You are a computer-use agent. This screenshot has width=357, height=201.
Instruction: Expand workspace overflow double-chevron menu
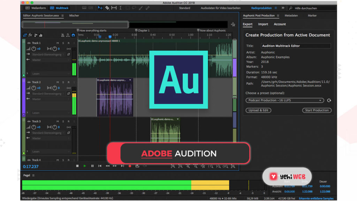tap(283, 8)
